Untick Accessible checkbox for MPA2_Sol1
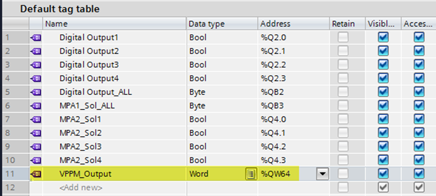 [x=419, y=119]
